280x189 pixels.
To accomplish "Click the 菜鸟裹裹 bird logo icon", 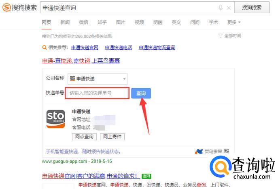I will 199,152.
